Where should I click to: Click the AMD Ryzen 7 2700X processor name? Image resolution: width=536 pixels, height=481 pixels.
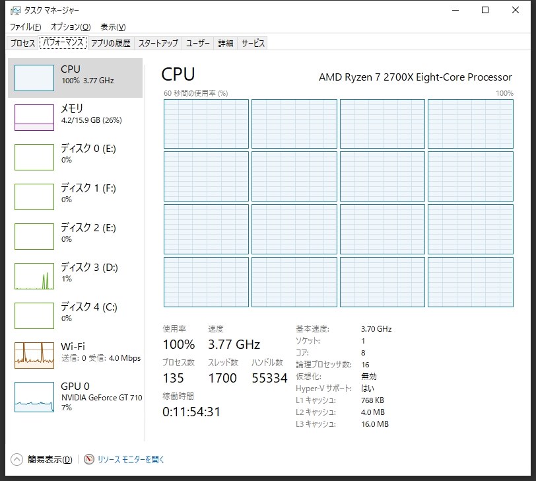pyautogui.click(x=415, y=77)
